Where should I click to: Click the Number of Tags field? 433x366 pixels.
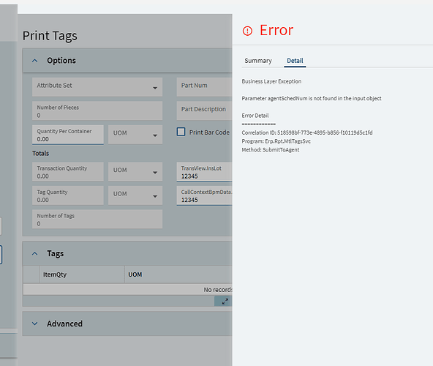pyautogui.click(x=97, y=219)
